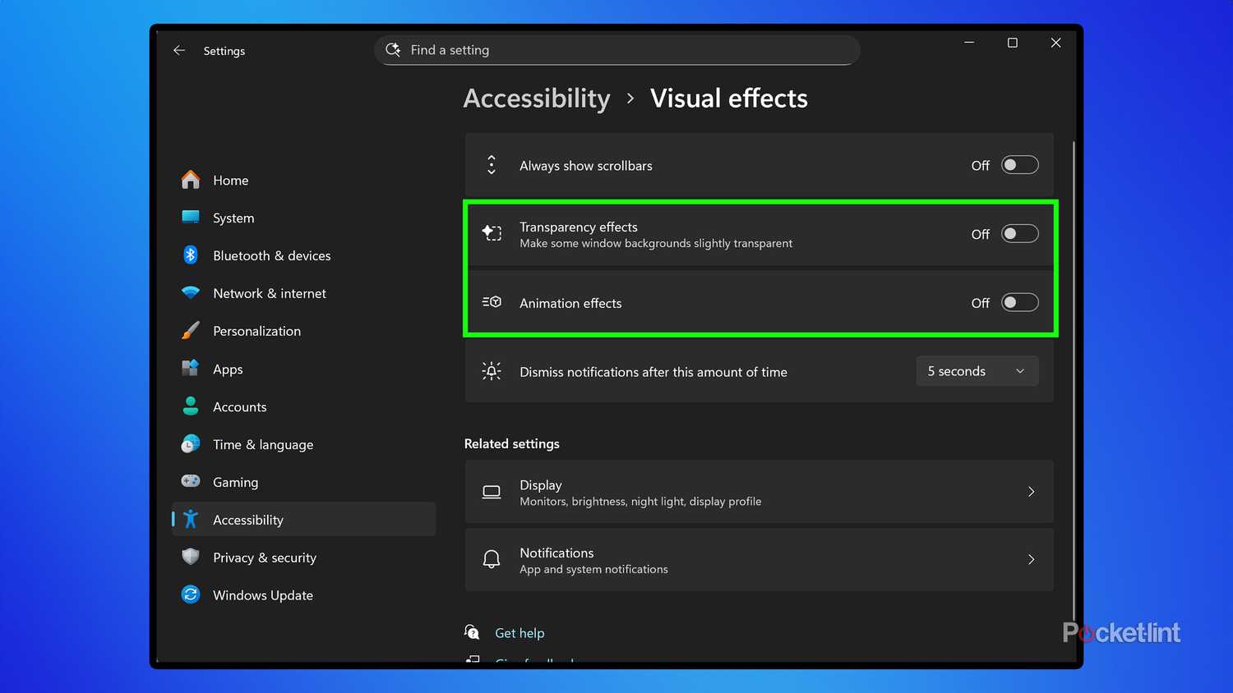Click Accessibility in the breadcrumb
Image resolution: width=1233 pixels, height=693 pixels.
click(x=537, y=99)
